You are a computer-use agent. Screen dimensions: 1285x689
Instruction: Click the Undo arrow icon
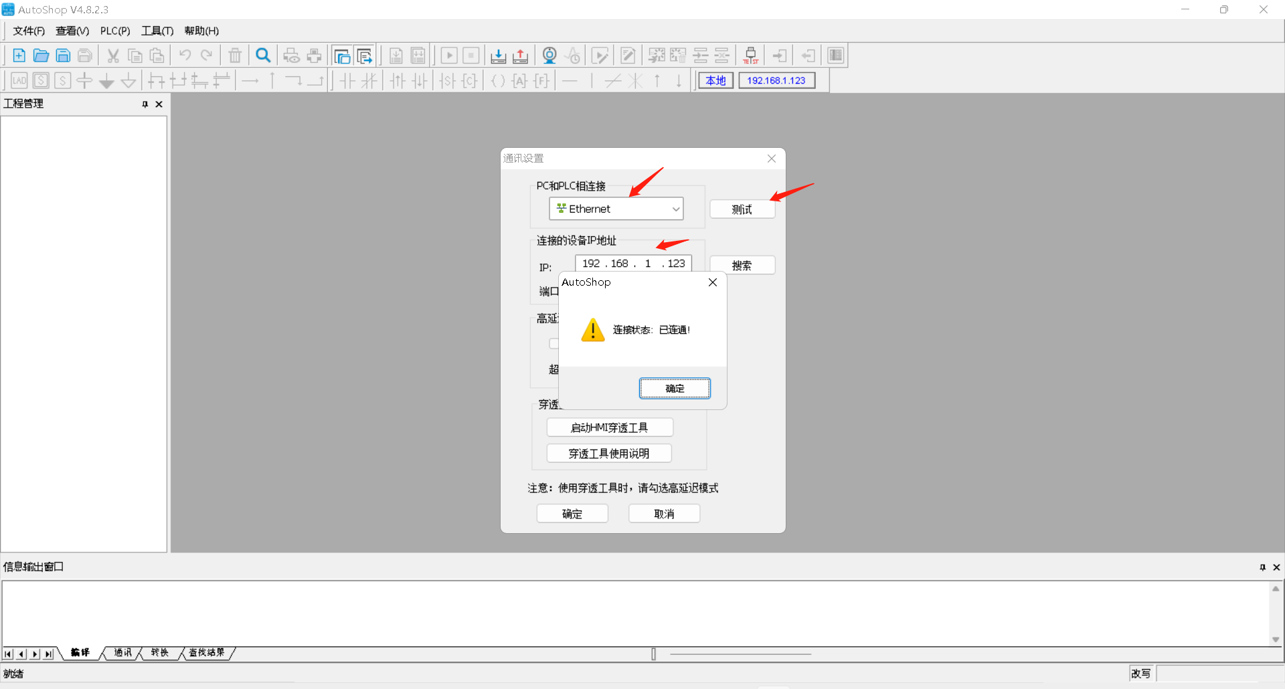pyautogui.click(x=185, y=56)
